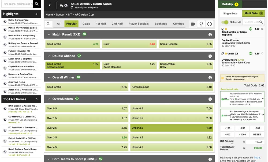The image size is (268, 162).
Task: Select Draw at 3.35 odds
Action: [129, 44]
